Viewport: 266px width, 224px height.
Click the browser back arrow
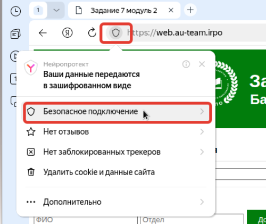click(43, 33)
